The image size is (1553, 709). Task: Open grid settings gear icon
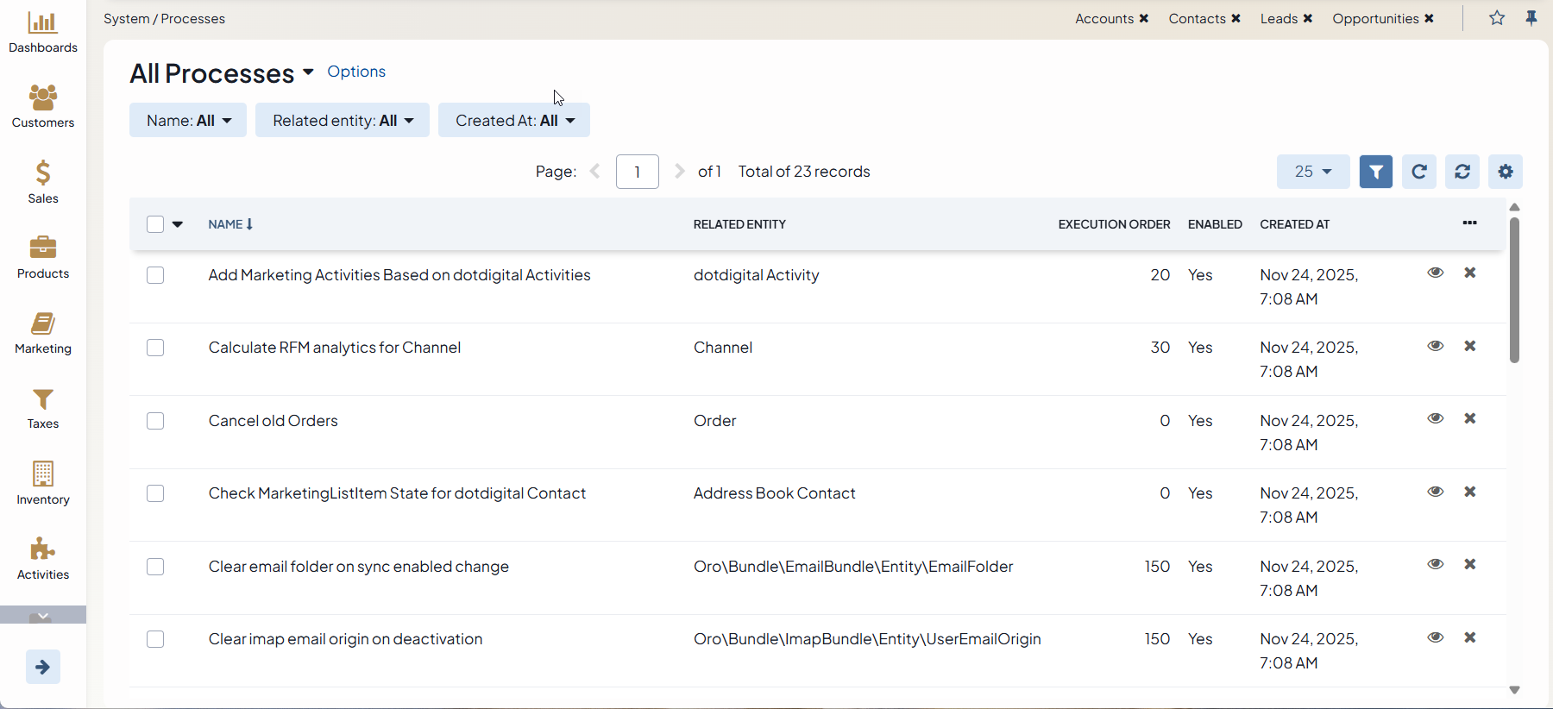coord(1505,172)
